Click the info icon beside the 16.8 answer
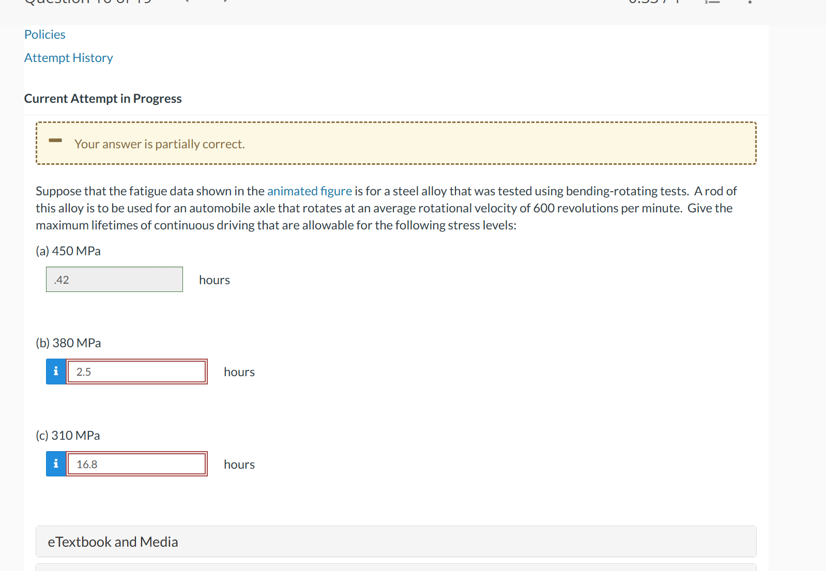This screenshot has height=571, width=826. tap(56, 464)
